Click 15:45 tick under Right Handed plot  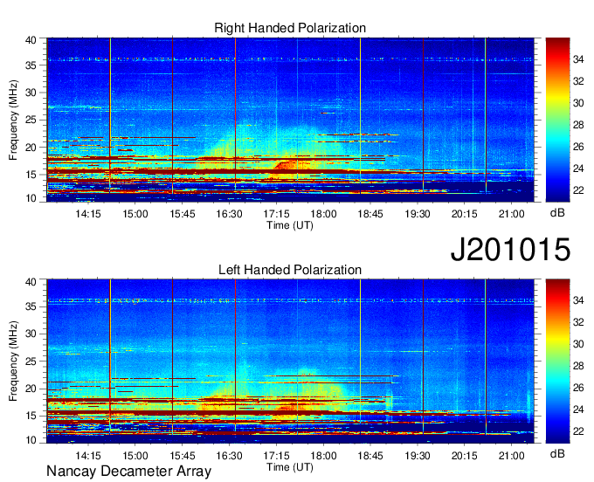(183, 214)
